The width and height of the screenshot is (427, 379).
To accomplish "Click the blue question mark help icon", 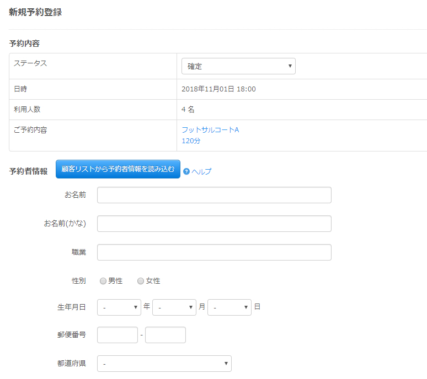I will click(186, 171).
